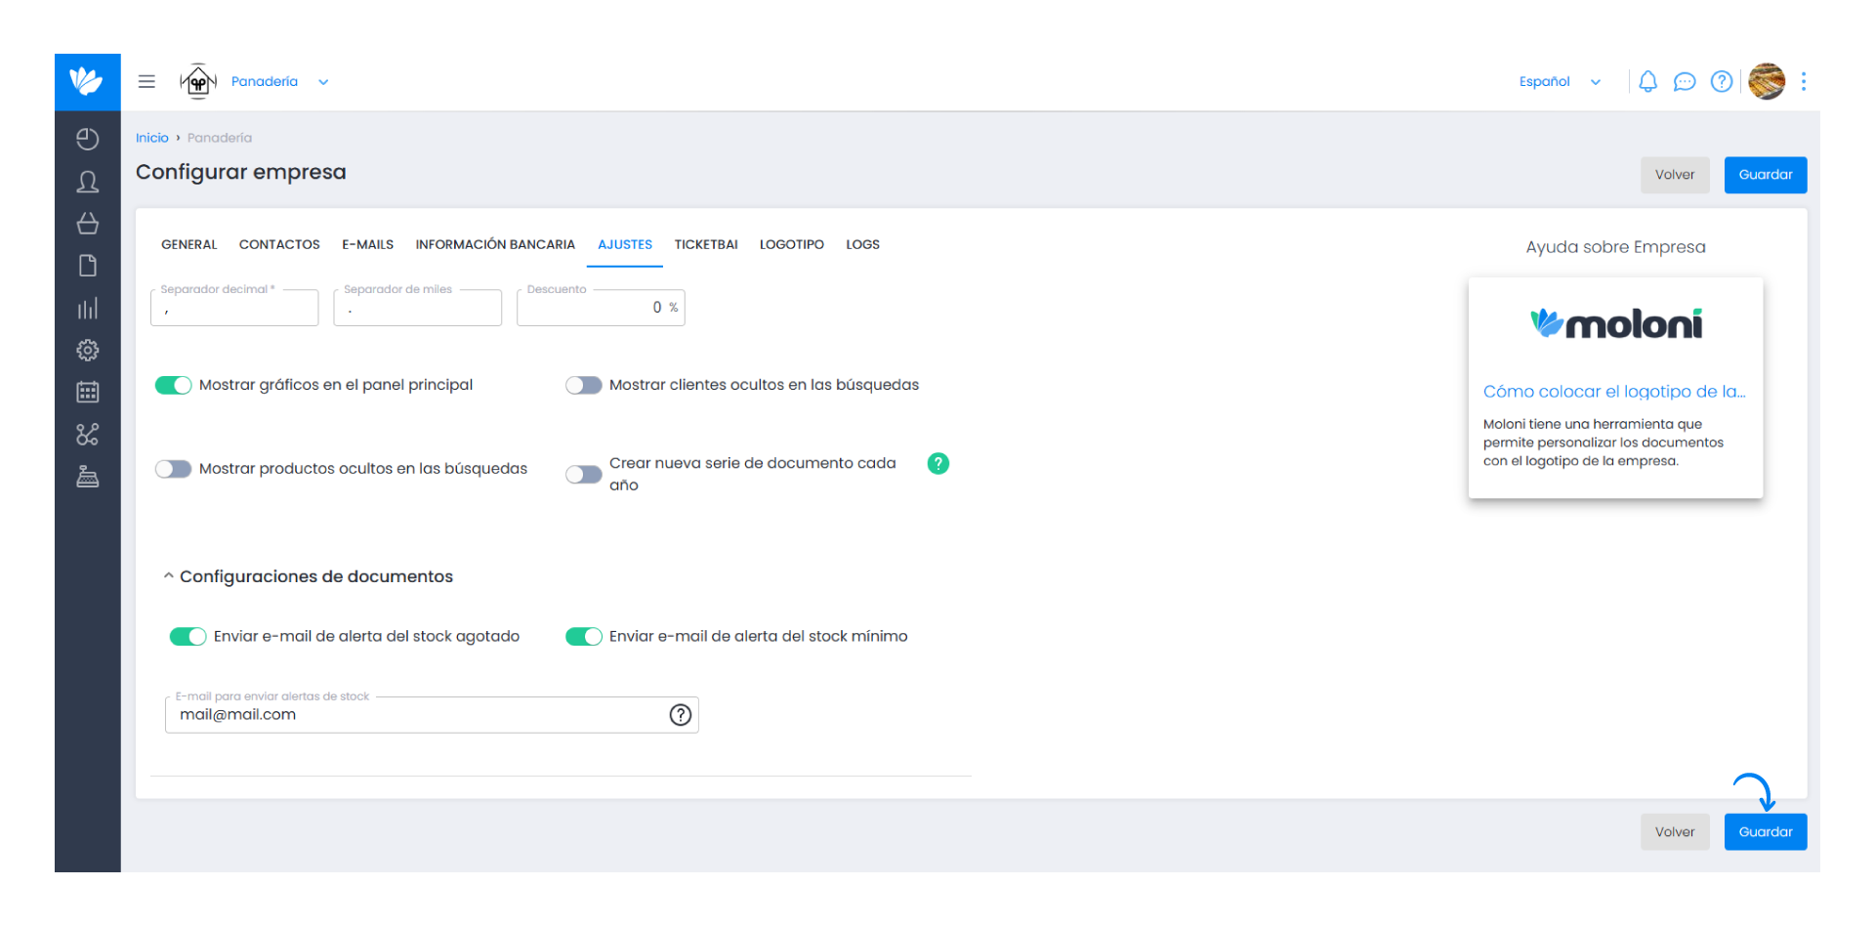Click the stock alerts e-mail field
1875x927 pixels.
[432, 715]
